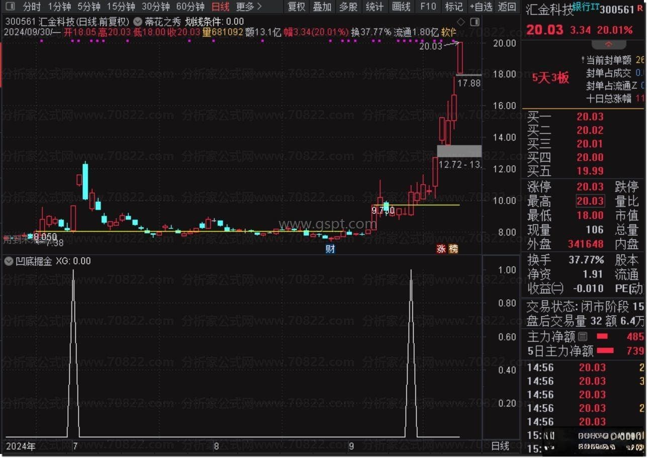Switch to the 30分钟 period tab
Viewport: 648px width, 458px height.
(x=155, y=7)
